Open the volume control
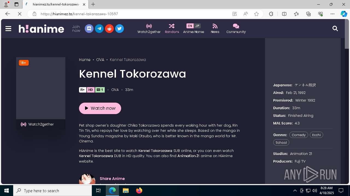This screenshot has width=350, height=196. pos(314,191)
